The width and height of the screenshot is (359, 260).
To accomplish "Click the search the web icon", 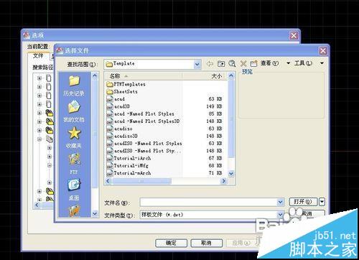I will coord(232,63).
